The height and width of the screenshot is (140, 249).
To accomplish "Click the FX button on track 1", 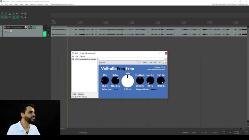I will pos(35,27).
